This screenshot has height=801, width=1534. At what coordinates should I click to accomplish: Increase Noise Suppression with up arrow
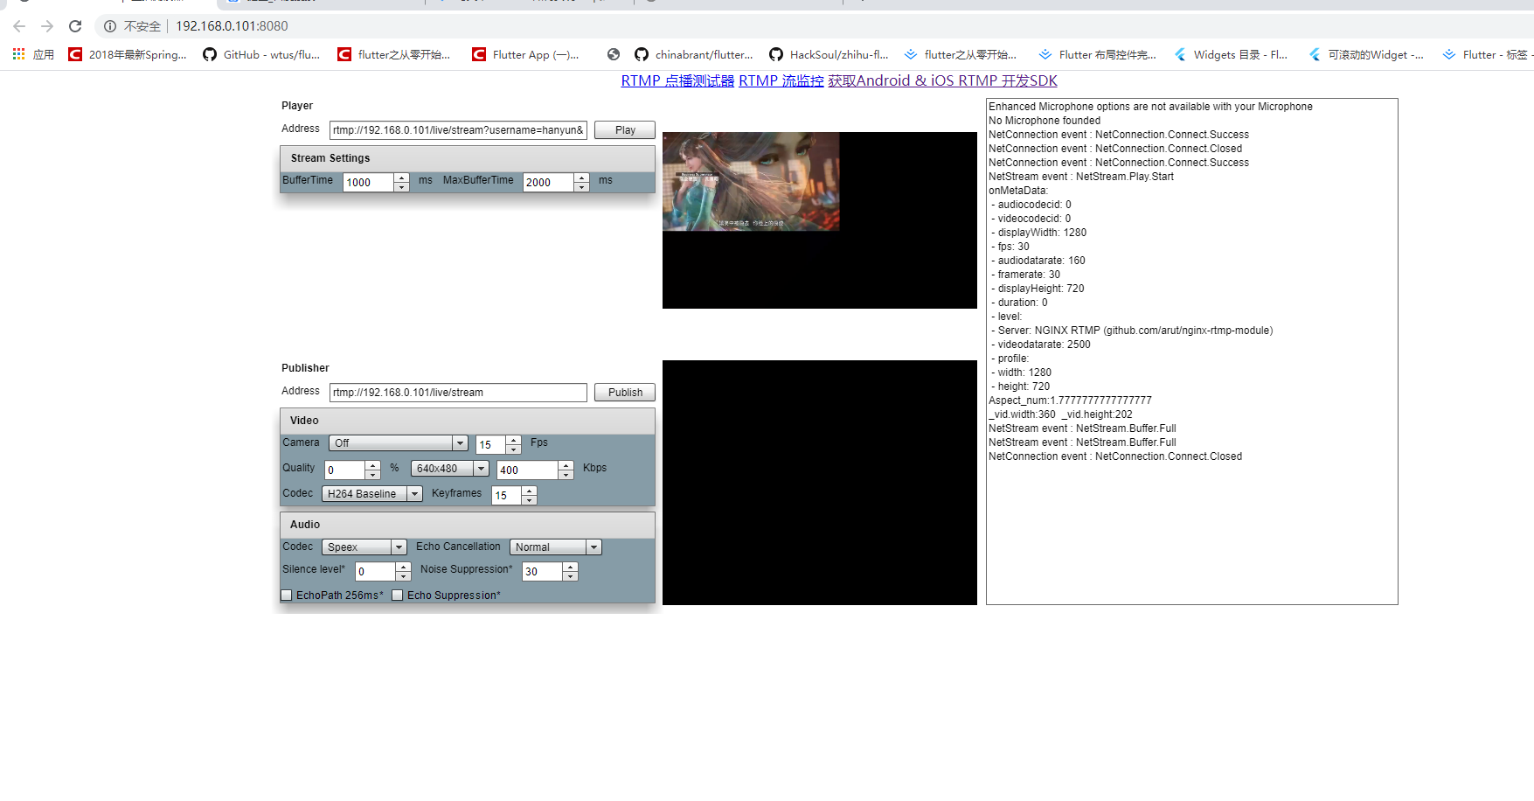pyautogui.click(x=571, y=567)
